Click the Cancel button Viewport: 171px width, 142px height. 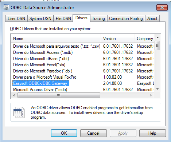pos(93,133)
